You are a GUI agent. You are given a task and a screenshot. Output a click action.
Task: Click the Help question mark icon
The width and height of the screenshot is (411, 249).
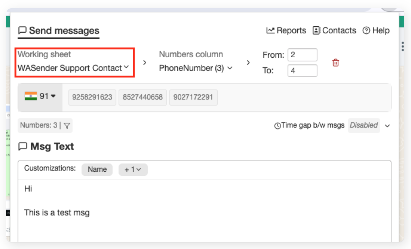point(366,30)
